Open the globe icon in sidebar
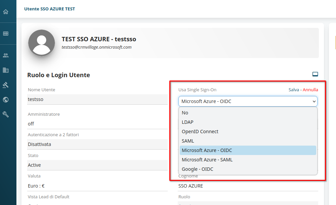 pyautogui.click(x=6, y=100)
